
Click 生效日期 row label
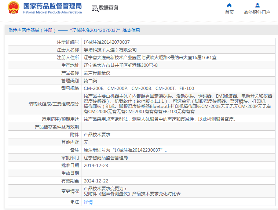pos(70,173)
